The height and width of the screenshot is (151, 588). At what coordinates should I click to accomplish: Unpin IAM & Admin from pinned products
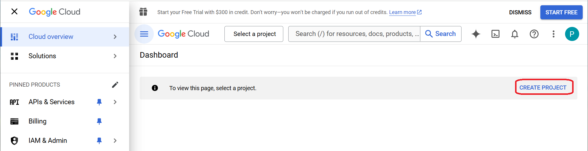tap(99, 140)
